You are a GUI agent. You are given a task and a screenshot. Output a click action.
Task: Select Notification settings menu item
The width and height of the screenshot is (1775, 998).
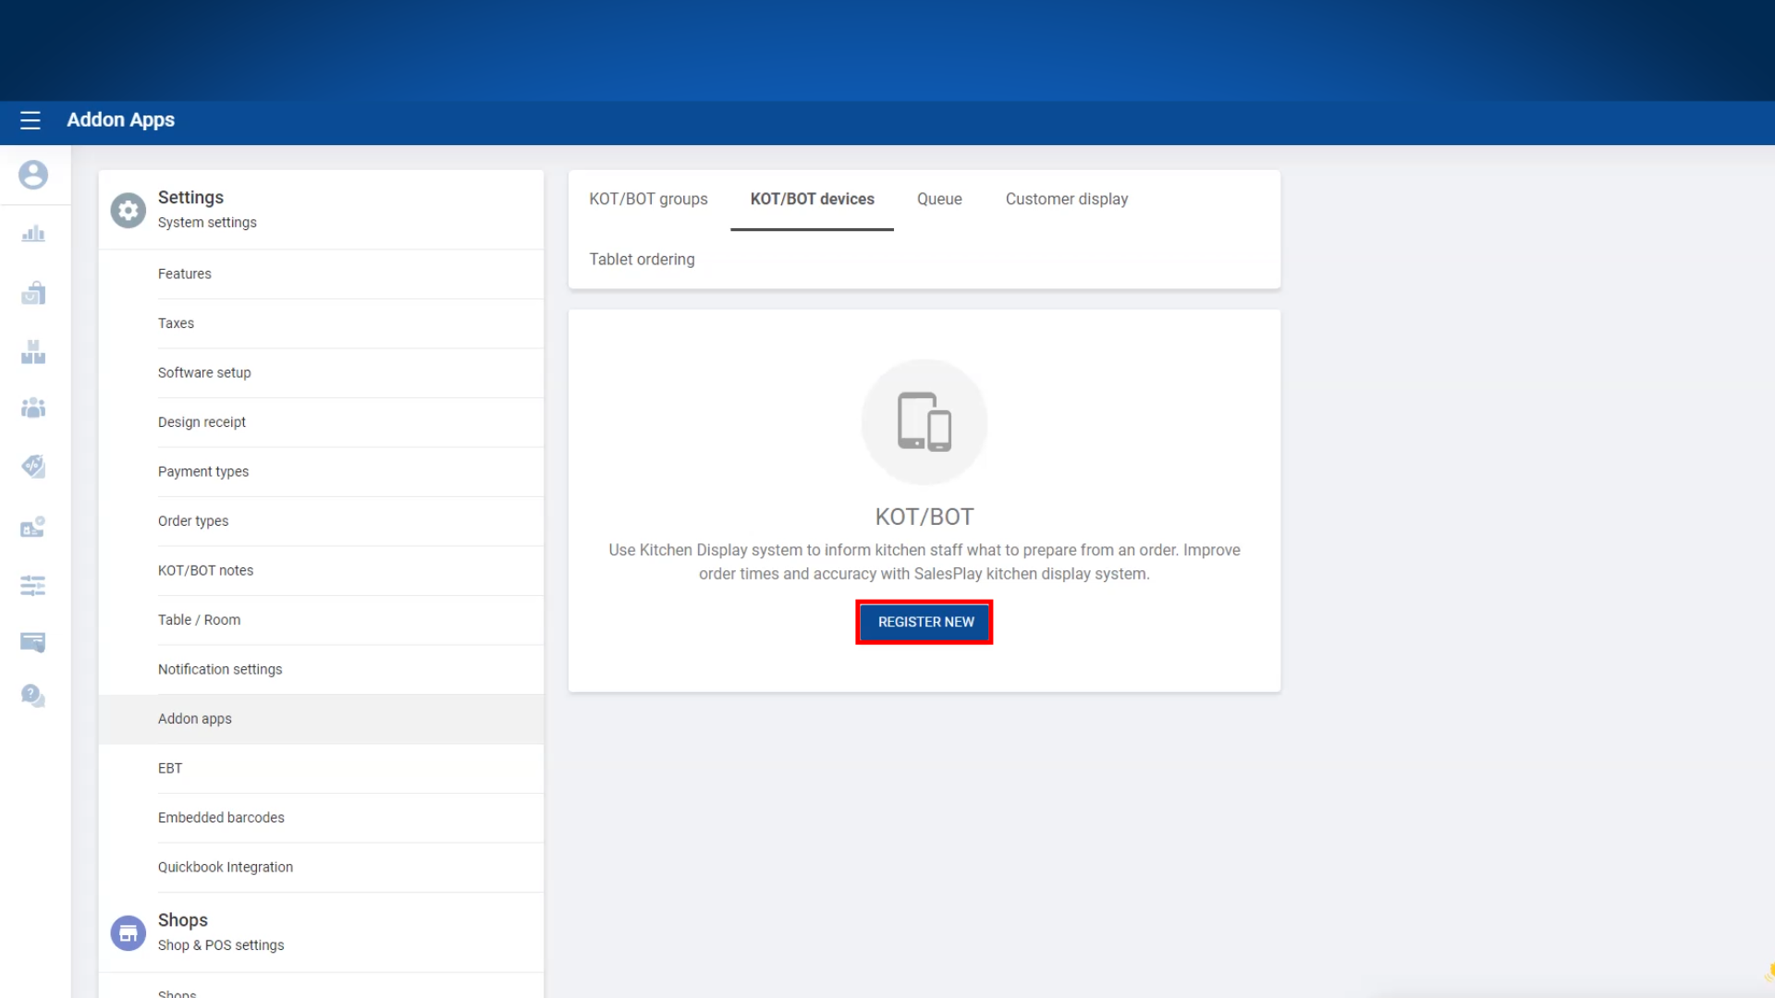pyautogui.click(x=220, y=669)
